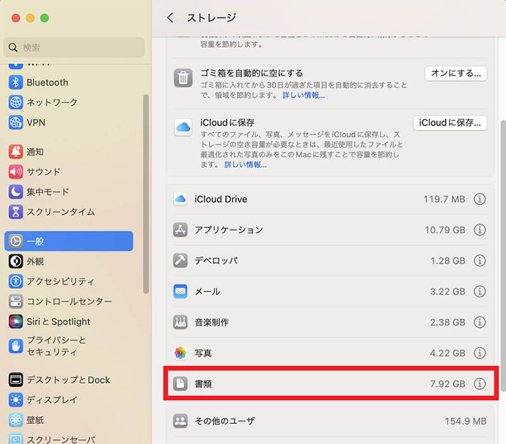Click the sidebar scrollbar
Screen dimensions: 506x444
146,194
